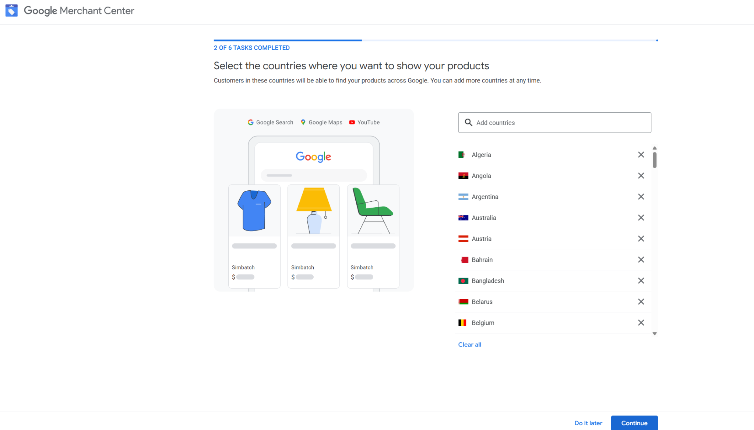The height and width of the screenshot is (430, 754).
Task: Click the Austria country name
Action: [482, 239]
